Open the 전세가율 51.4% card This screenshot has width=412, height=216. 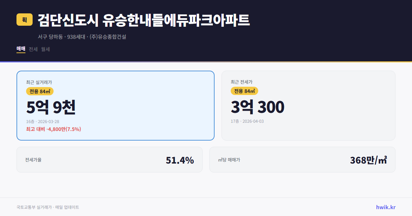pyautogui.click(x=109, y=159)
